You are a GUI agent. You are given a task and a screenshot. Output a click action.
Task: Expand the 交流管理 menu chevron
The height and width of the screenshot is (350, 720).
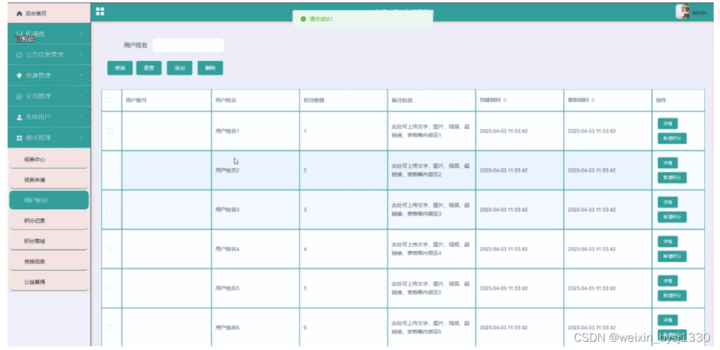pyautogui.click(x=81, y=96)
